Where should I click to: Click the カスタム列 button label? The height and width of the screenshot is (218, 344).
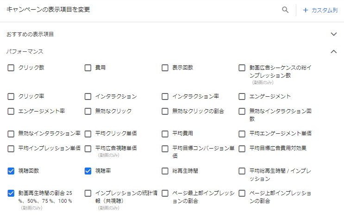pyautogui.click(x=325, y=10)
